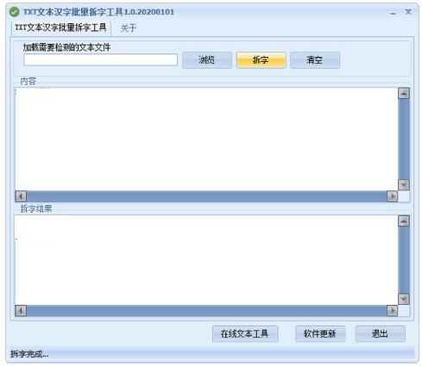The image size is (422, 366).
Task: Click right arrow of 拆字结果 horizontal scrollbar
Action: point(392,311)
